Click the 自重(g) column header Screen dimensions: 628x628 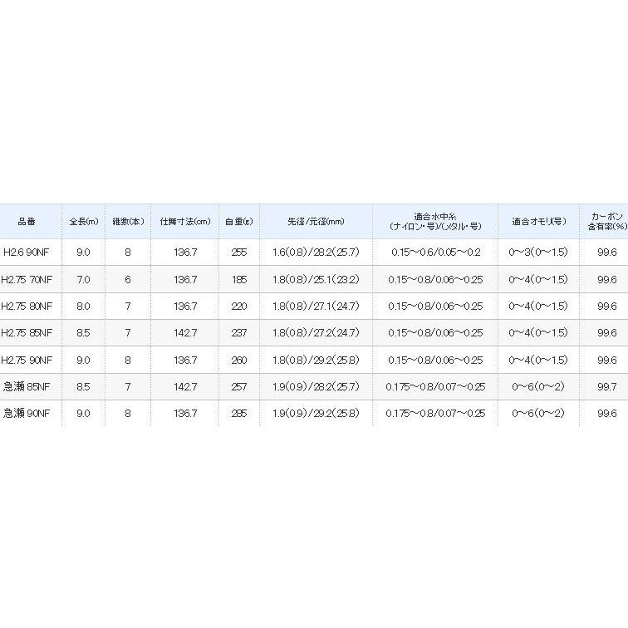tap(239, 222)
